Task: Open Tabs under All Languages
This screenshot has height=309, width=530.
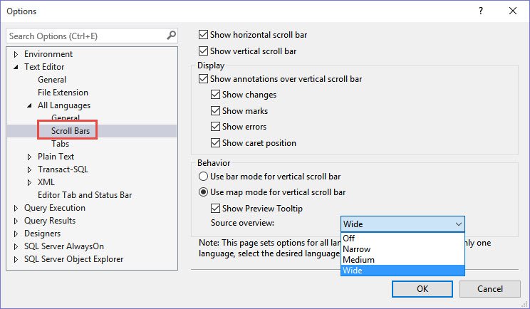Action: click(x=60, y=144)
